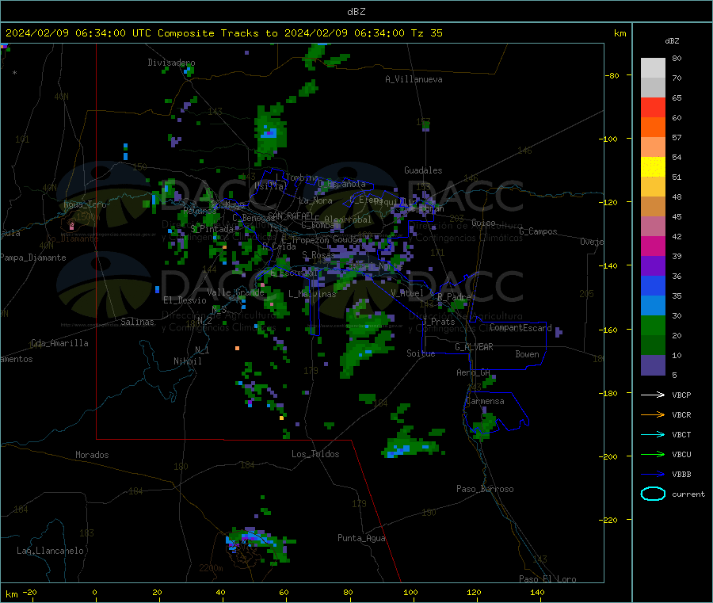Click the white VBCP arrow legend icon

click(x=653, y=395)
